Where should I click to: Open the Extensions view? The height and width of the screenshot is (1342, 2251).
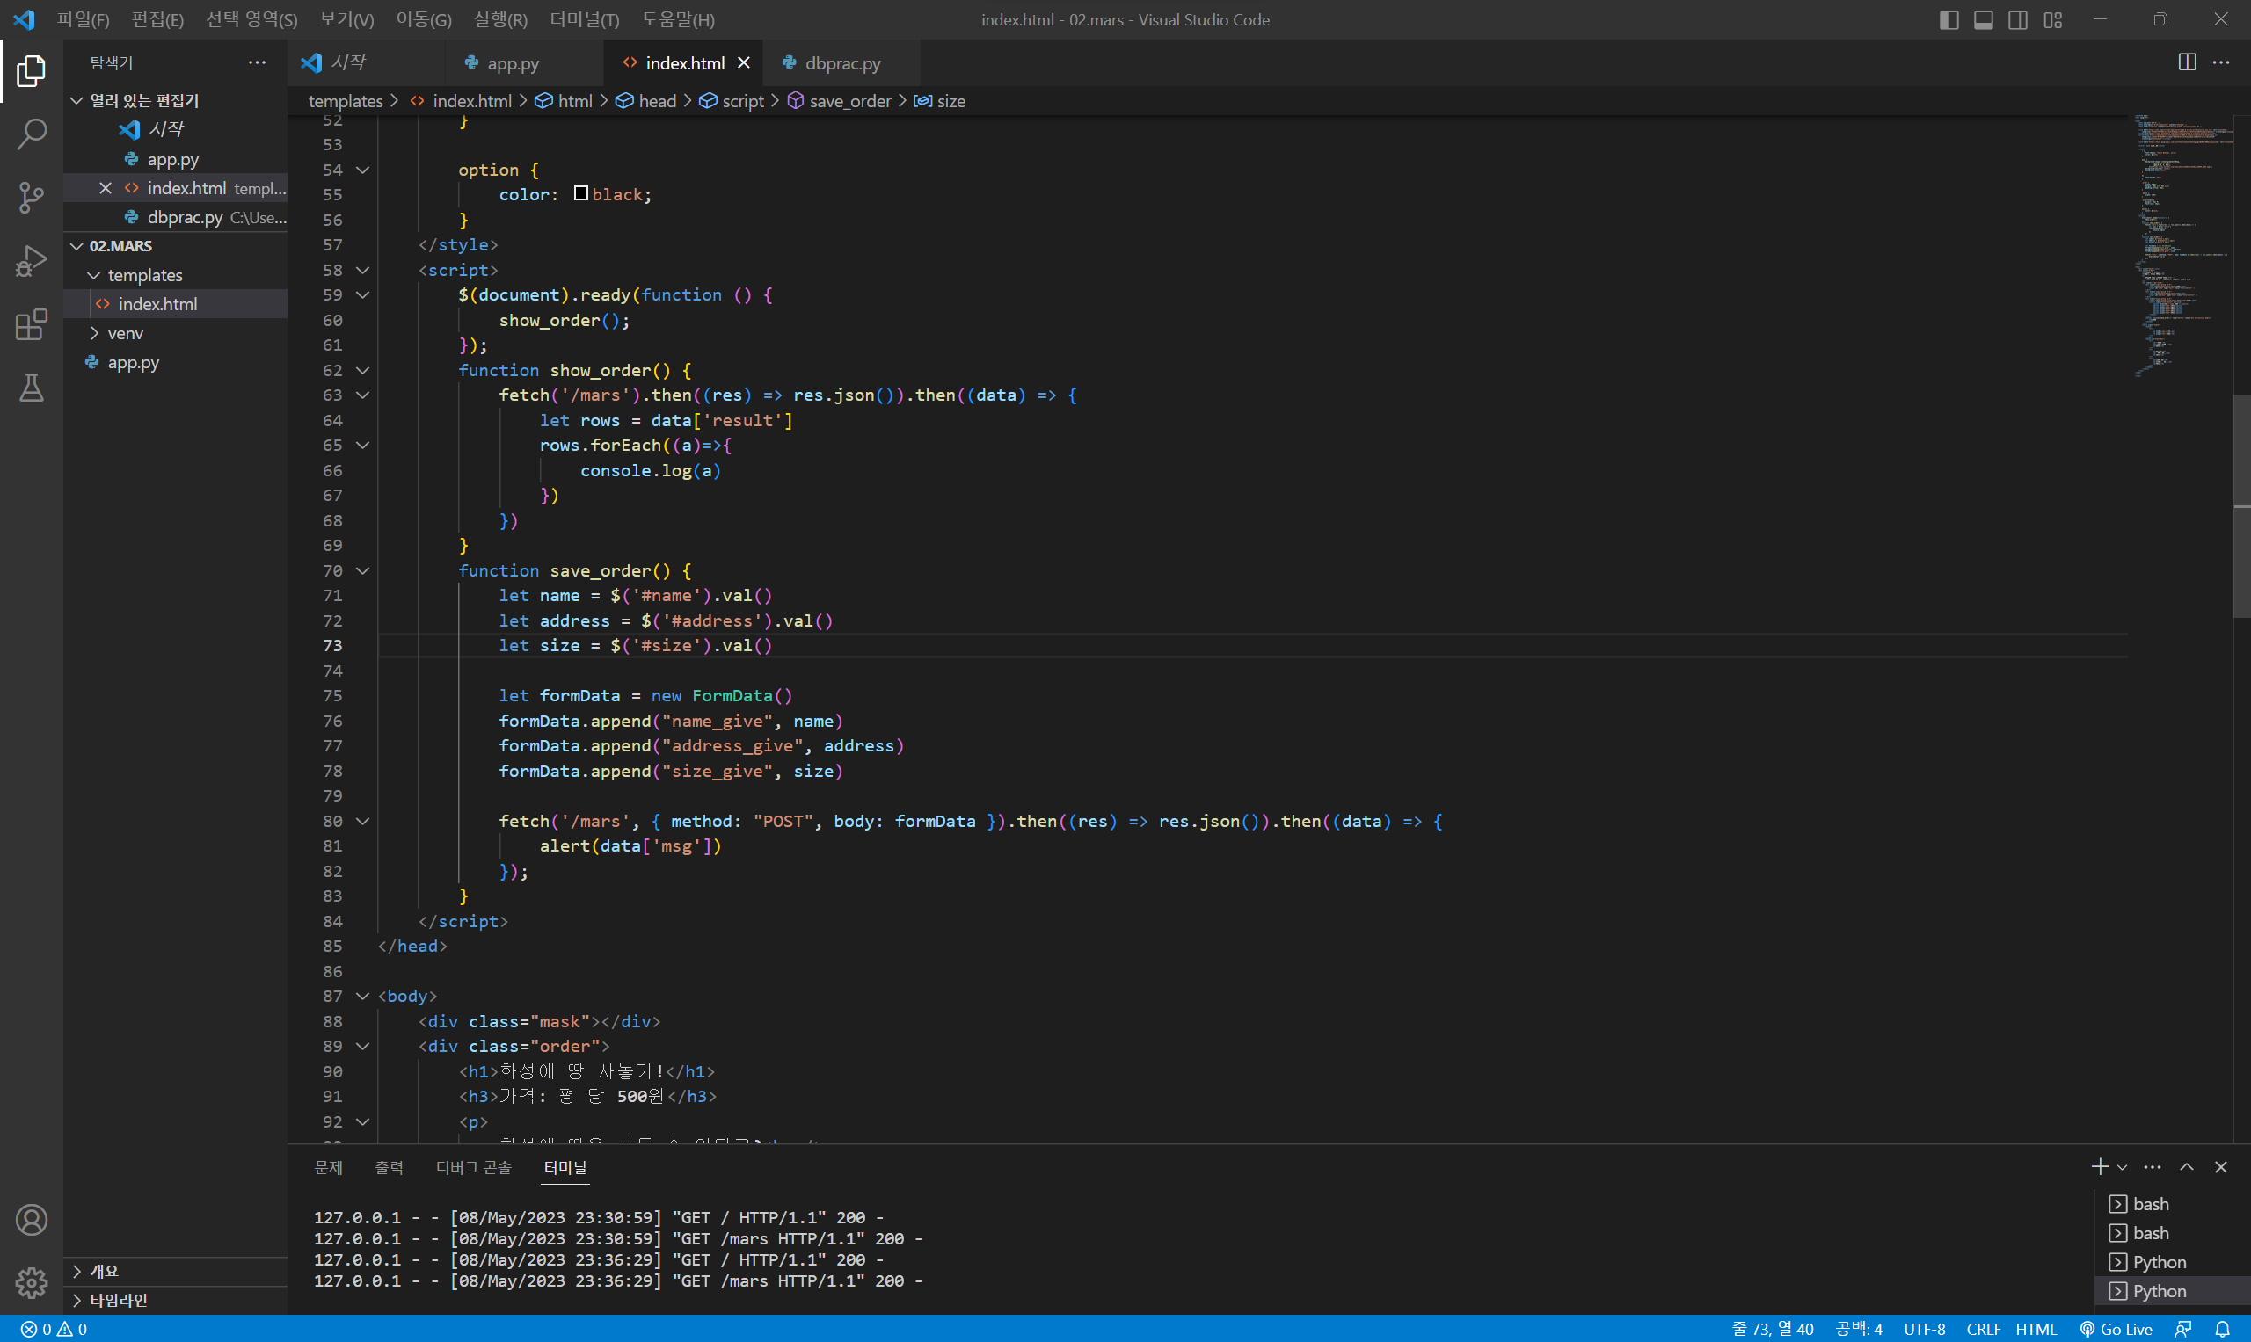coord(31,323)
